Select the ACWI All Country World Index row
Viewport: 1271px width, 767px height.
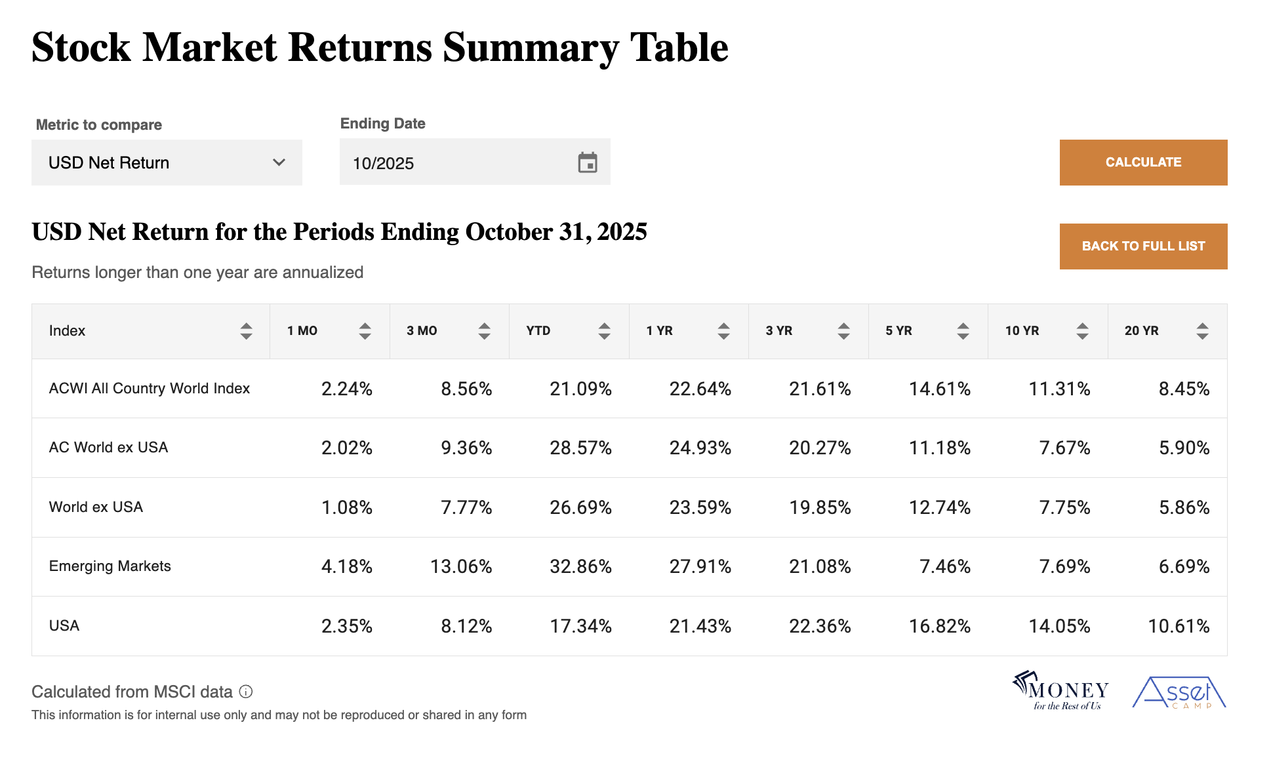(150, 389)
